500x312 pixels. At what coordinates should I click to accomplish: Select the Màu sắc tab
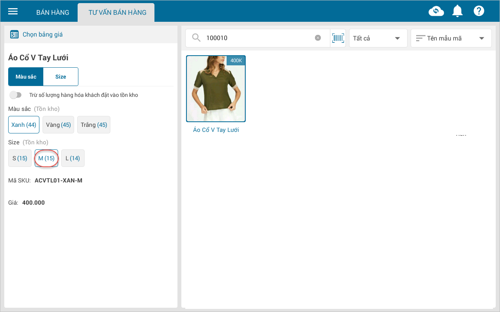(x=26, y=77)
